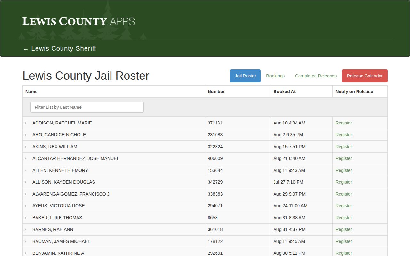Focus the Filter List by Last Name field
Viewport: 410px width, 256px height.
point(87,107)
